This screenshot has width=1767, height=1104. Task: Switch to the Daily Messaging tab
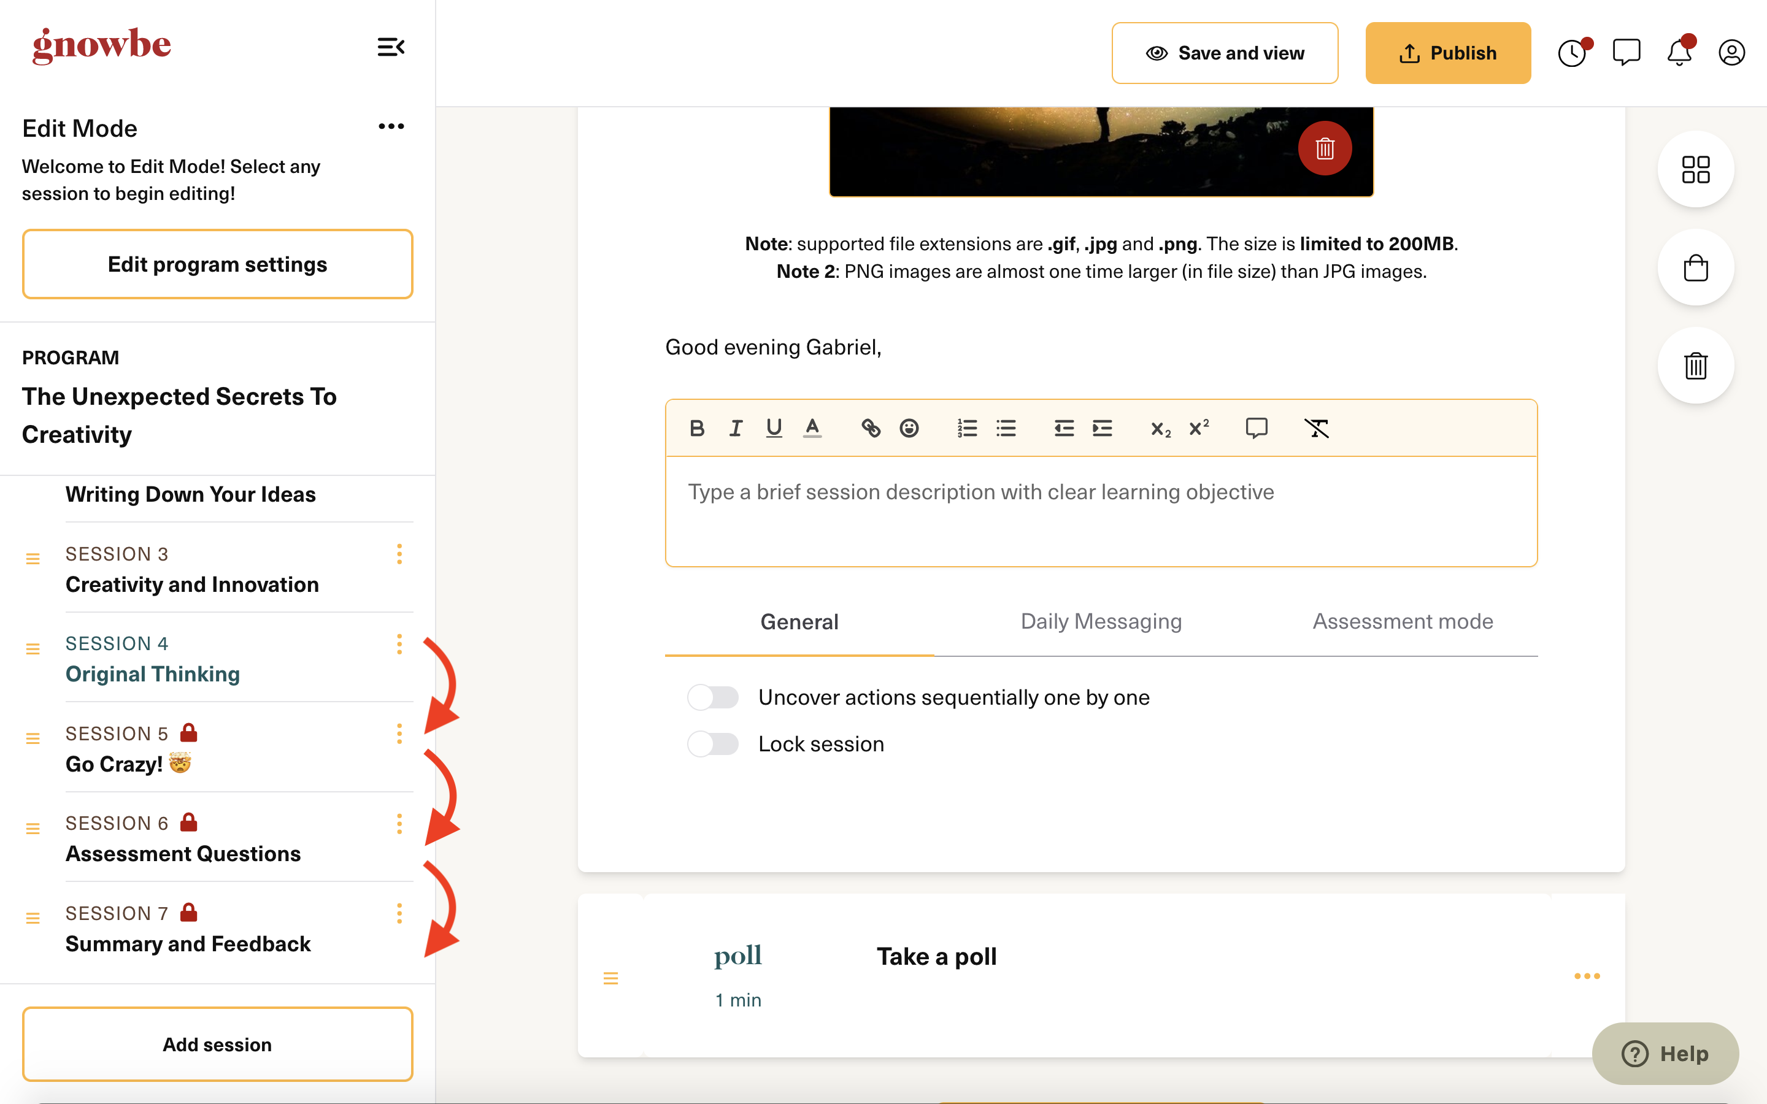tap(1101, 621)
